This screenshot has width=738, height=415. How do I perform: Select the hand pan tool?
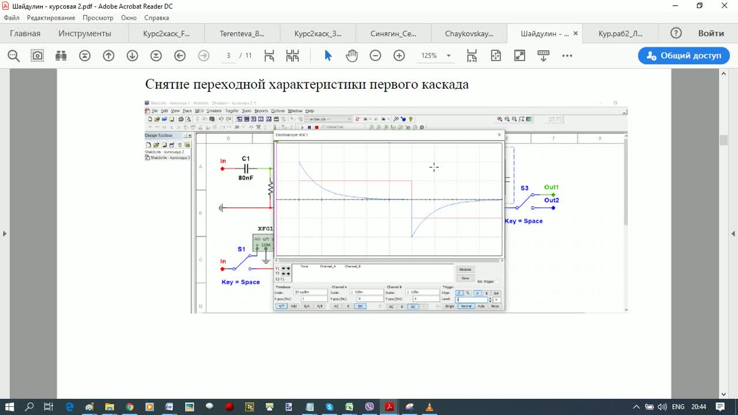(x=352, y=56)
